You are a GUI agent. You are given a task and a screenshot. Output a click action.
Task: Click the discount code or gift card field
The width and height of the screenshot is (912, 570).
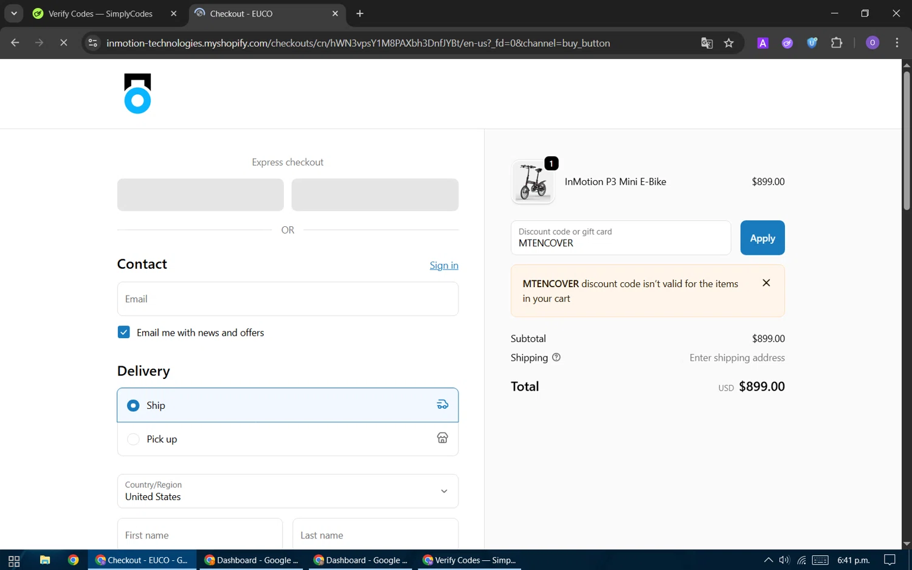621,238
